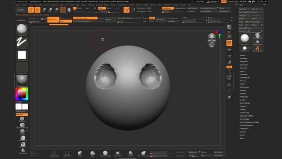Click the ZRemesher button
Image resolution: width=282 pixels, height=159 pixels.
161,19
